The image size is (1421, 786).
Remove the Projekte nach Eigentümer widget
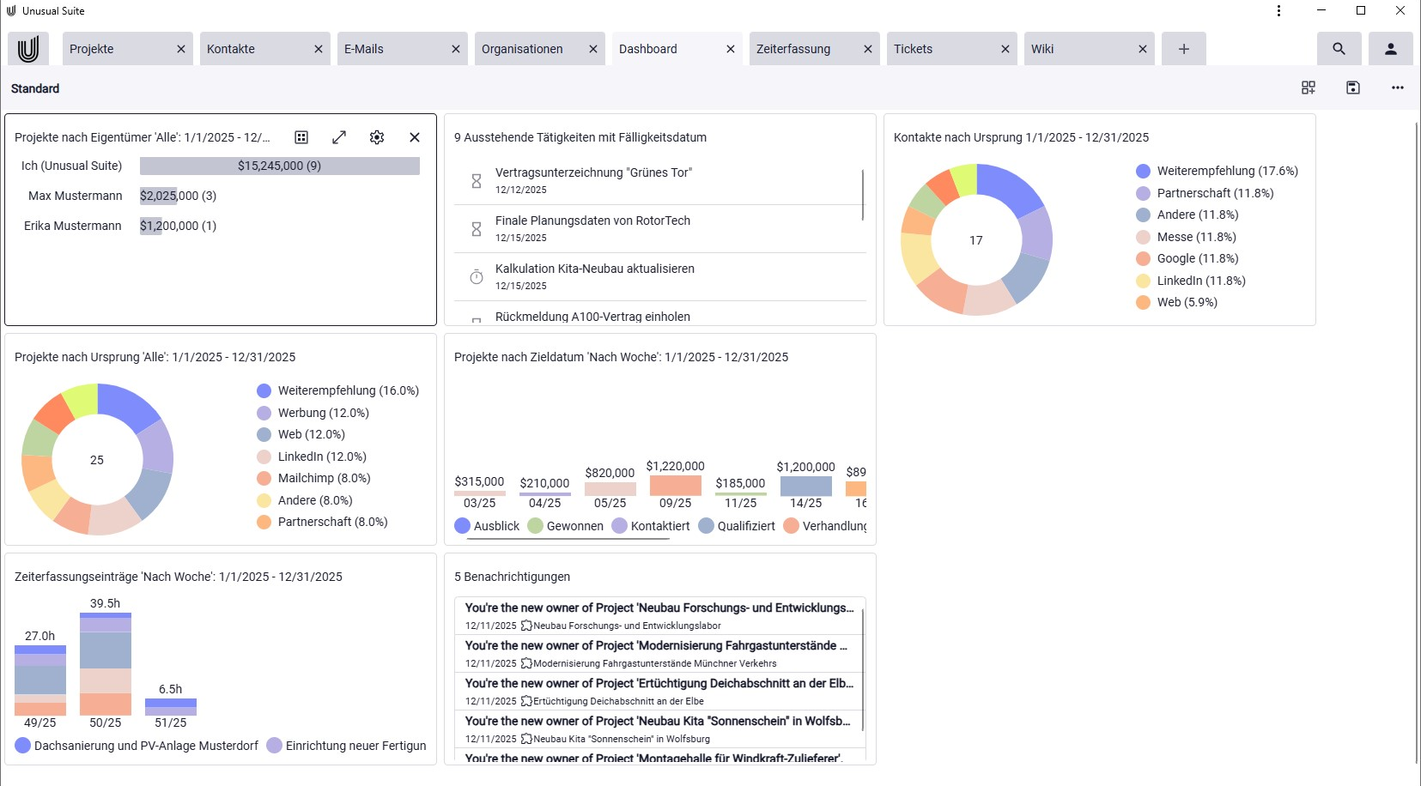point(414,137)
